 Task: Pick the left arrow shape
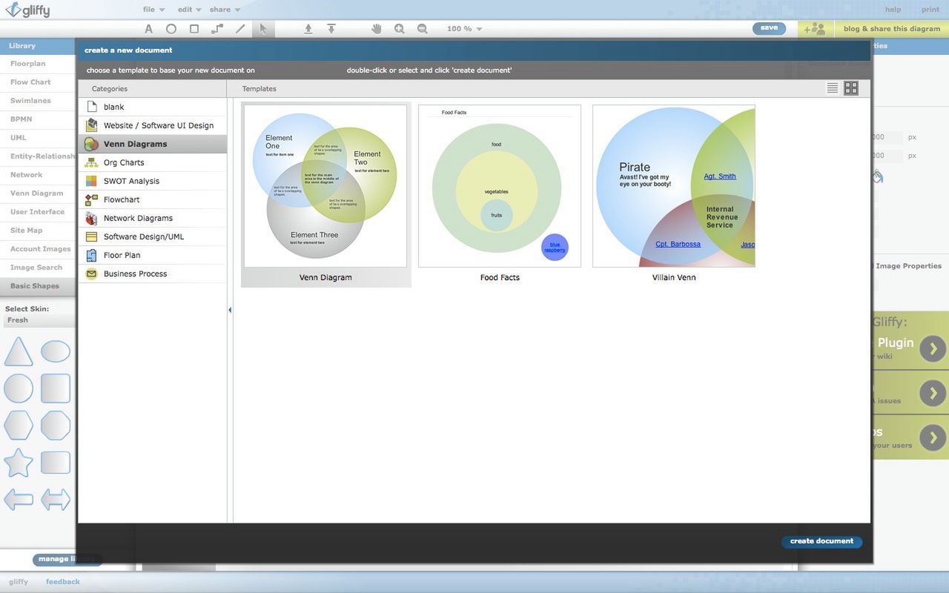(19, 500)
